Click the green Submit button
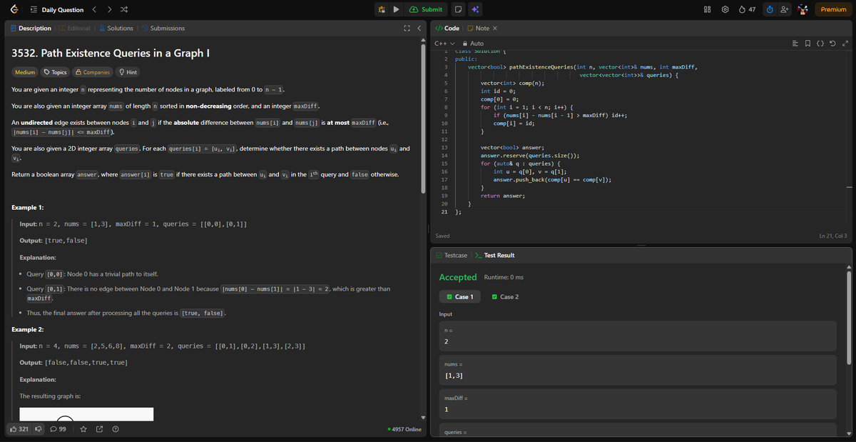 pos(427,9)
